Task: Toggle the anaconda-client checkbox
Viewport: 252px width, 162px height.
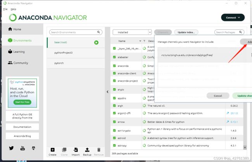Action: pyautogui.click(x=114, y=73)
